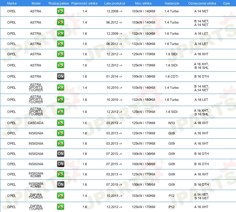Click petrol icon in Astra 1.4 12.2009 row
236x212 pixels.
60,11
